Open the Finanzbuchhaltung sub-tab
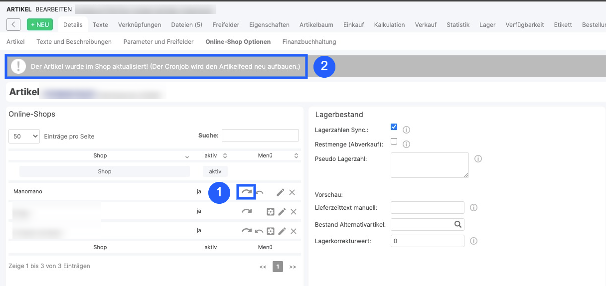 [309, 42]
